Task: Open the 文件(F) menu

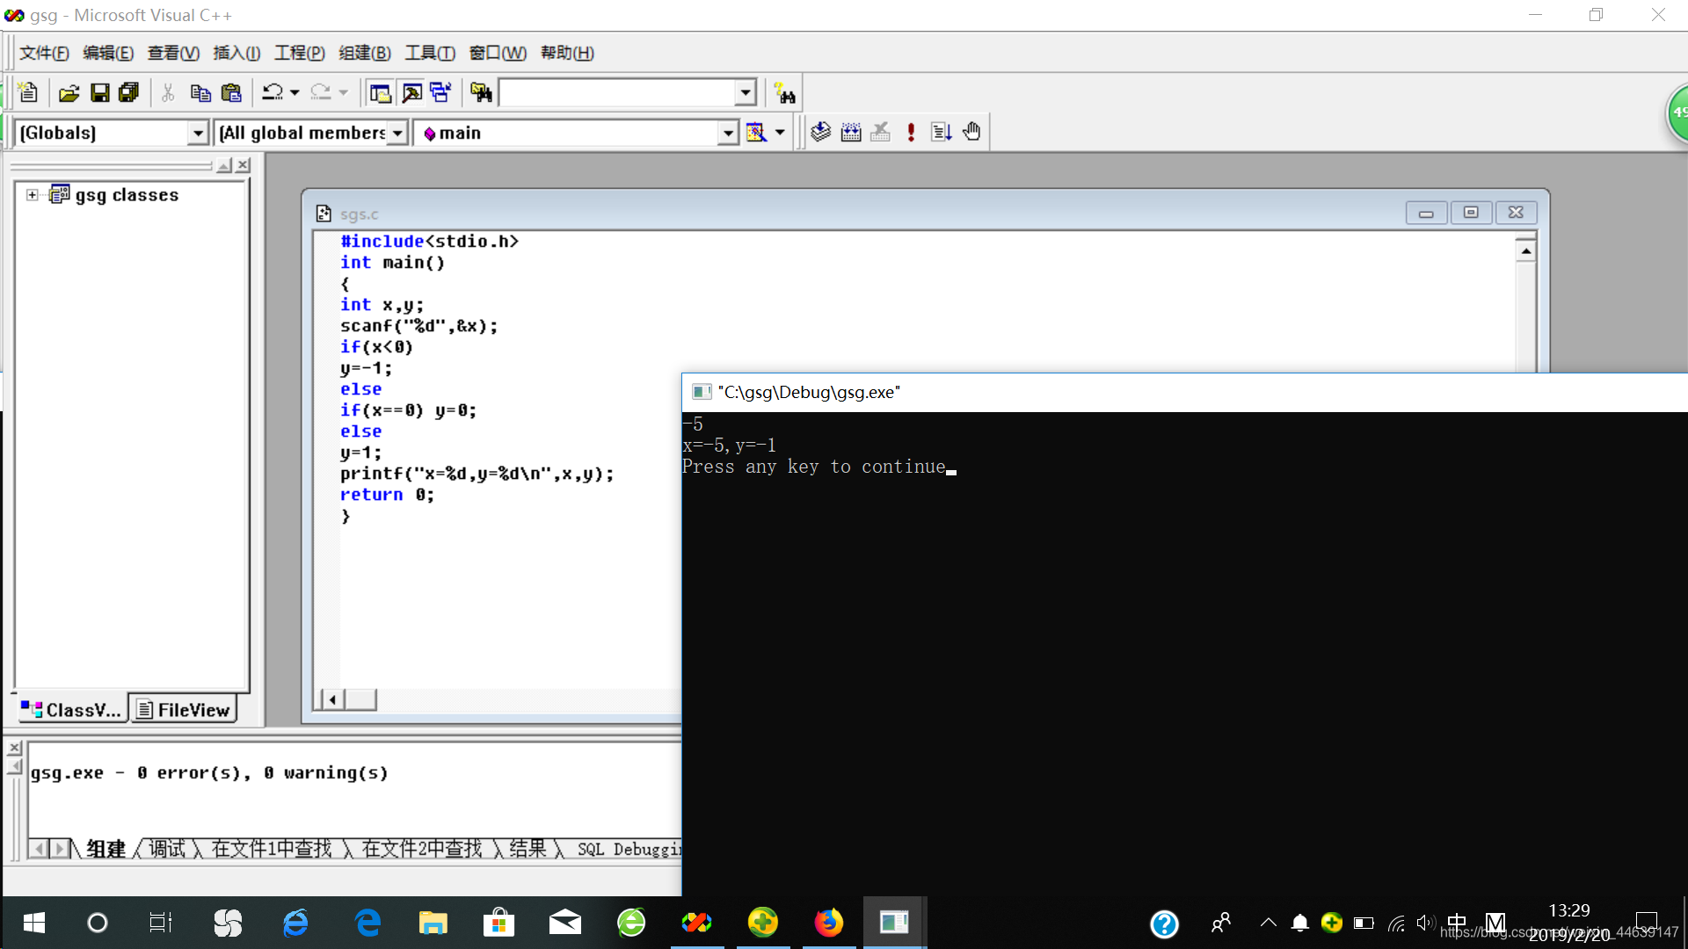Action: [x=44, y=53]
